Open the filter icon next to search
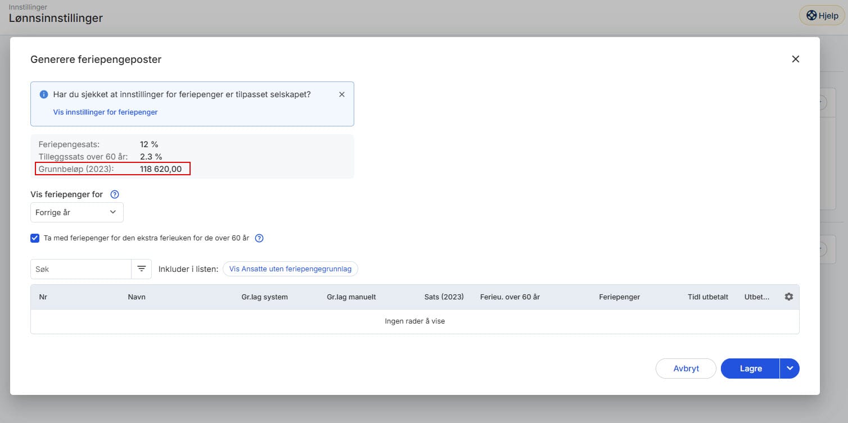 (x=141, y=269)
